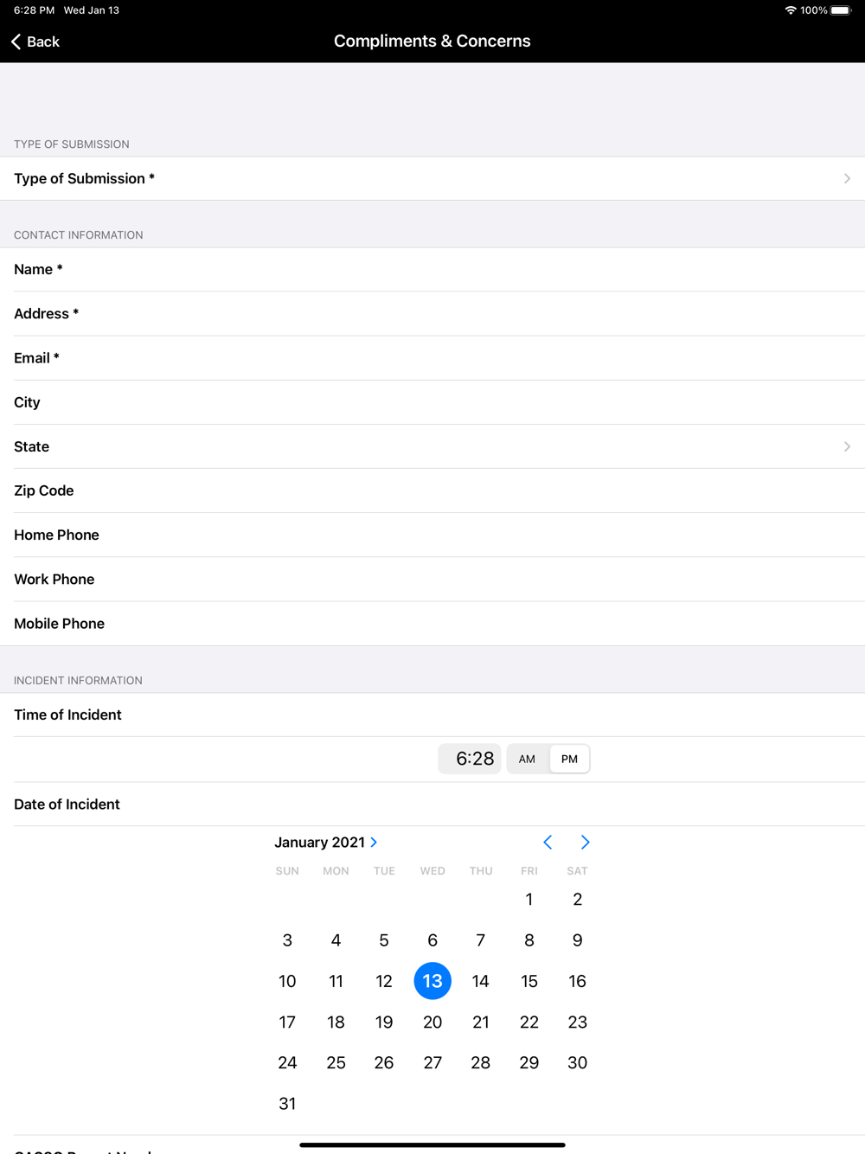Pick day 6 in January
The height and width of the screenshot is (1154, 865).
click(x=432, y=940)
